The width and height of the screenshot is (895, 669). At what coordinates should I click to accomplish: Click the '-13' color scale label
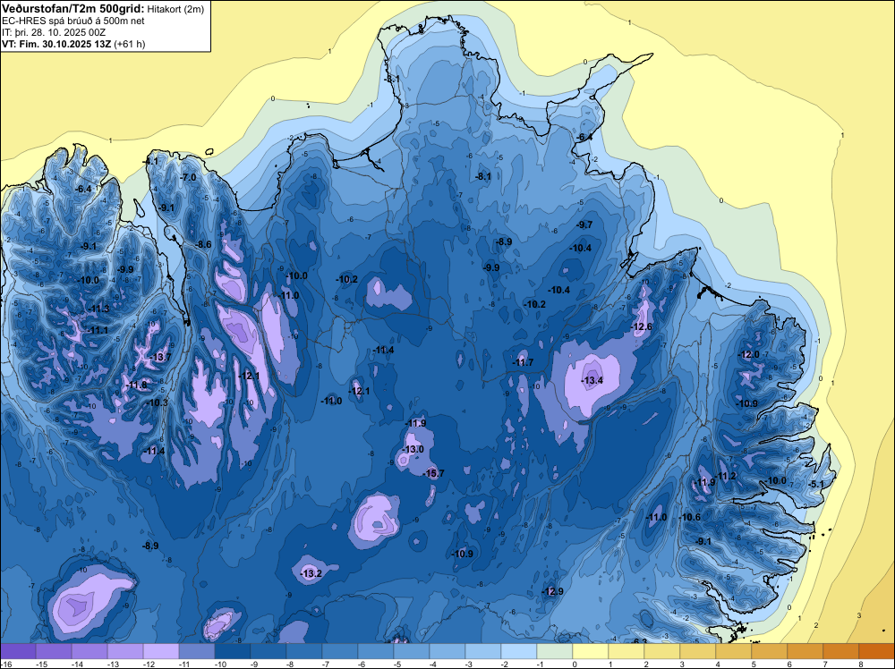click(113, 664)
